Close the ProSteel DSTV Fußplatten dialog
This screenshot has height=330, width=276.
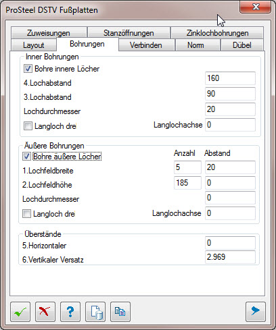pyautogui.click(x=255, y=7)
